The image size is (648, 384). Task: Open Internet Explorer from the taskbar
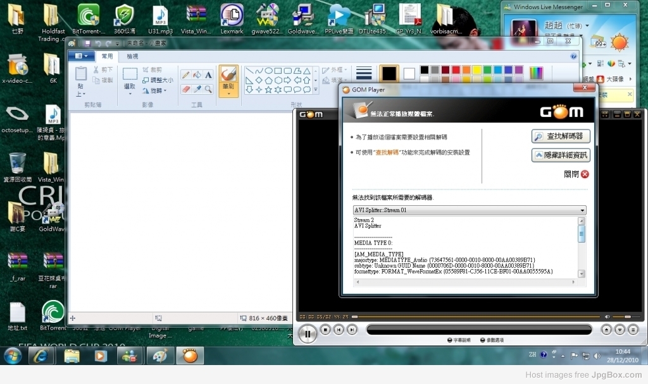(42, 356)
